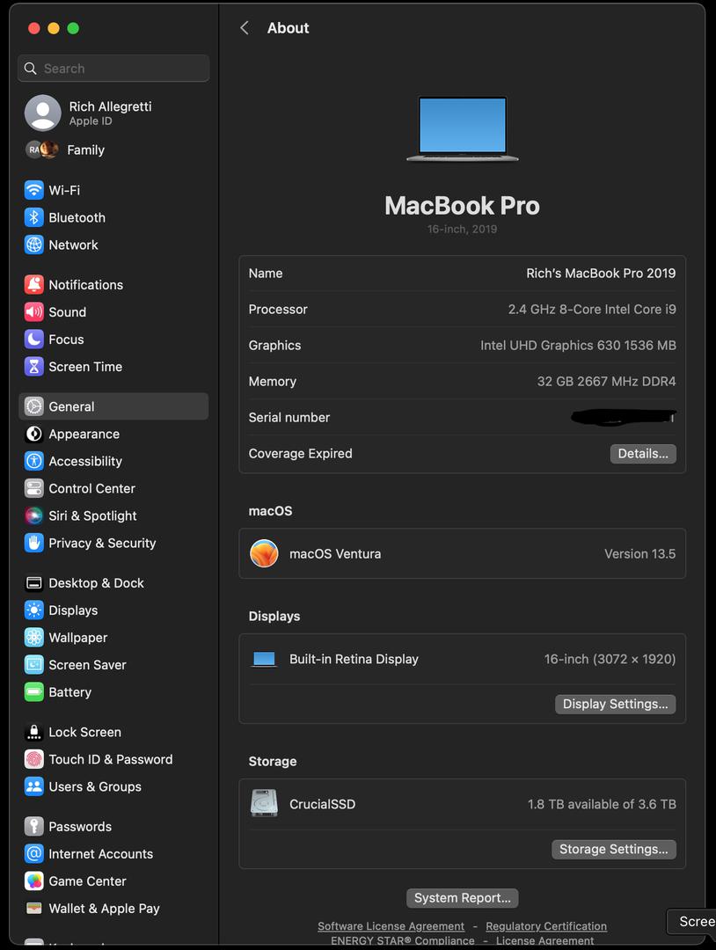Image resolution: width=716 pixels, height=950 pixels.
Task: Click the memory value "32 GB 2667 MHz DDR4"
Action: point(606,381)
